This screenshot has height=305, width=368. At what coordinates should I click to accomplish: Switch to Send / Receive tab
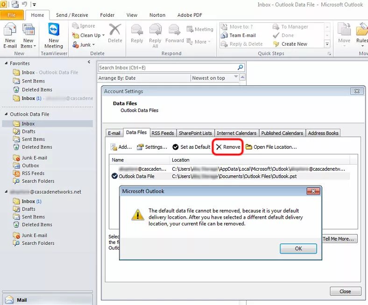(x=72, y=15)
